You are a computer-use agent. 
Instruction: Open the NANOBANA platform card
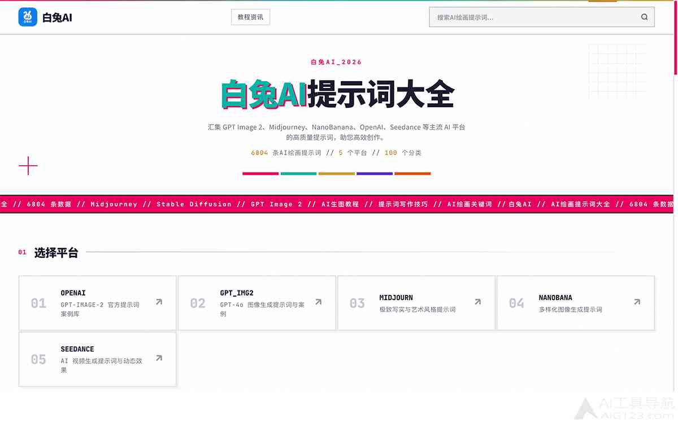pos(576,303)
